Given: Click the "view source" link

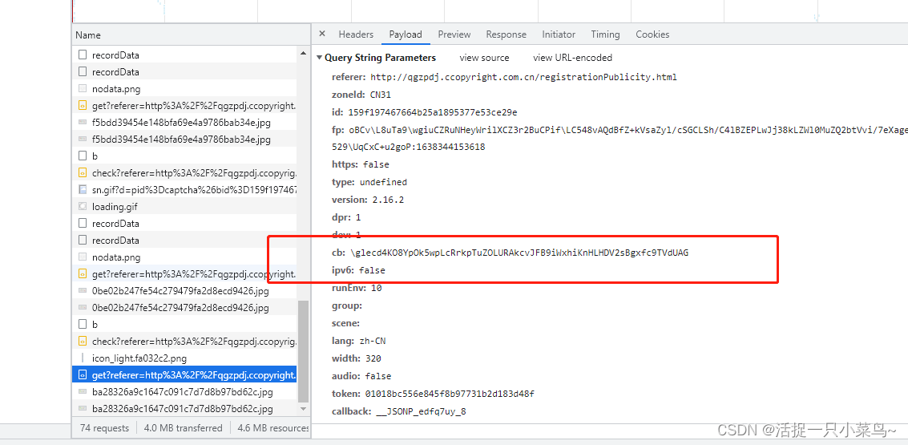Looking at the screenshot, I should [x=484, y=58].
